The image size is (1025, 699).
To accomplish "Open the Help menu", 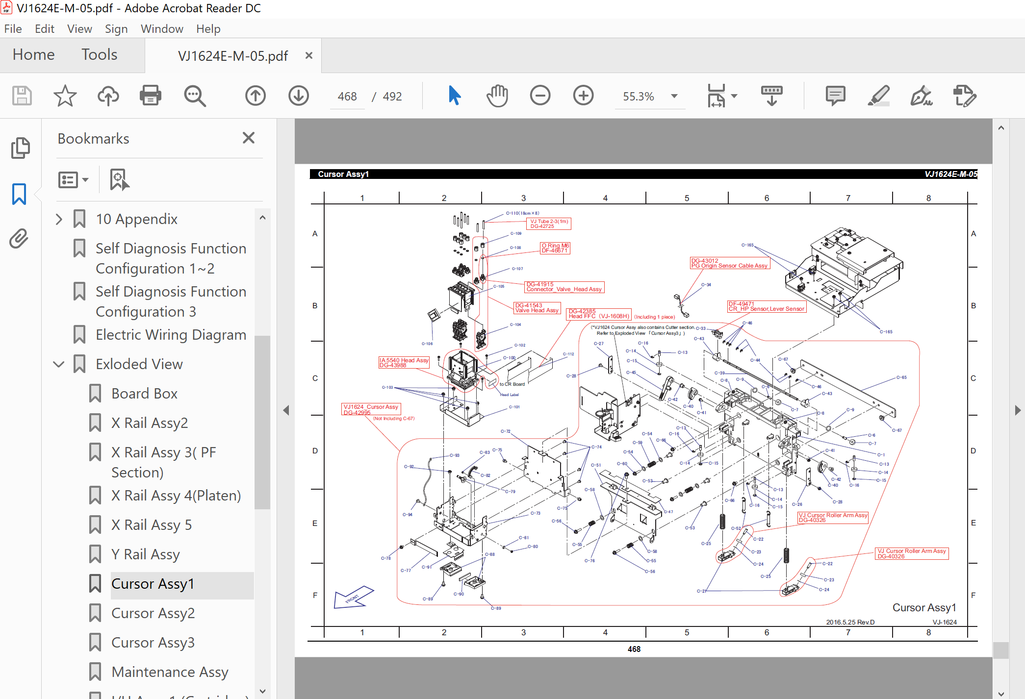I will point(208,29).
